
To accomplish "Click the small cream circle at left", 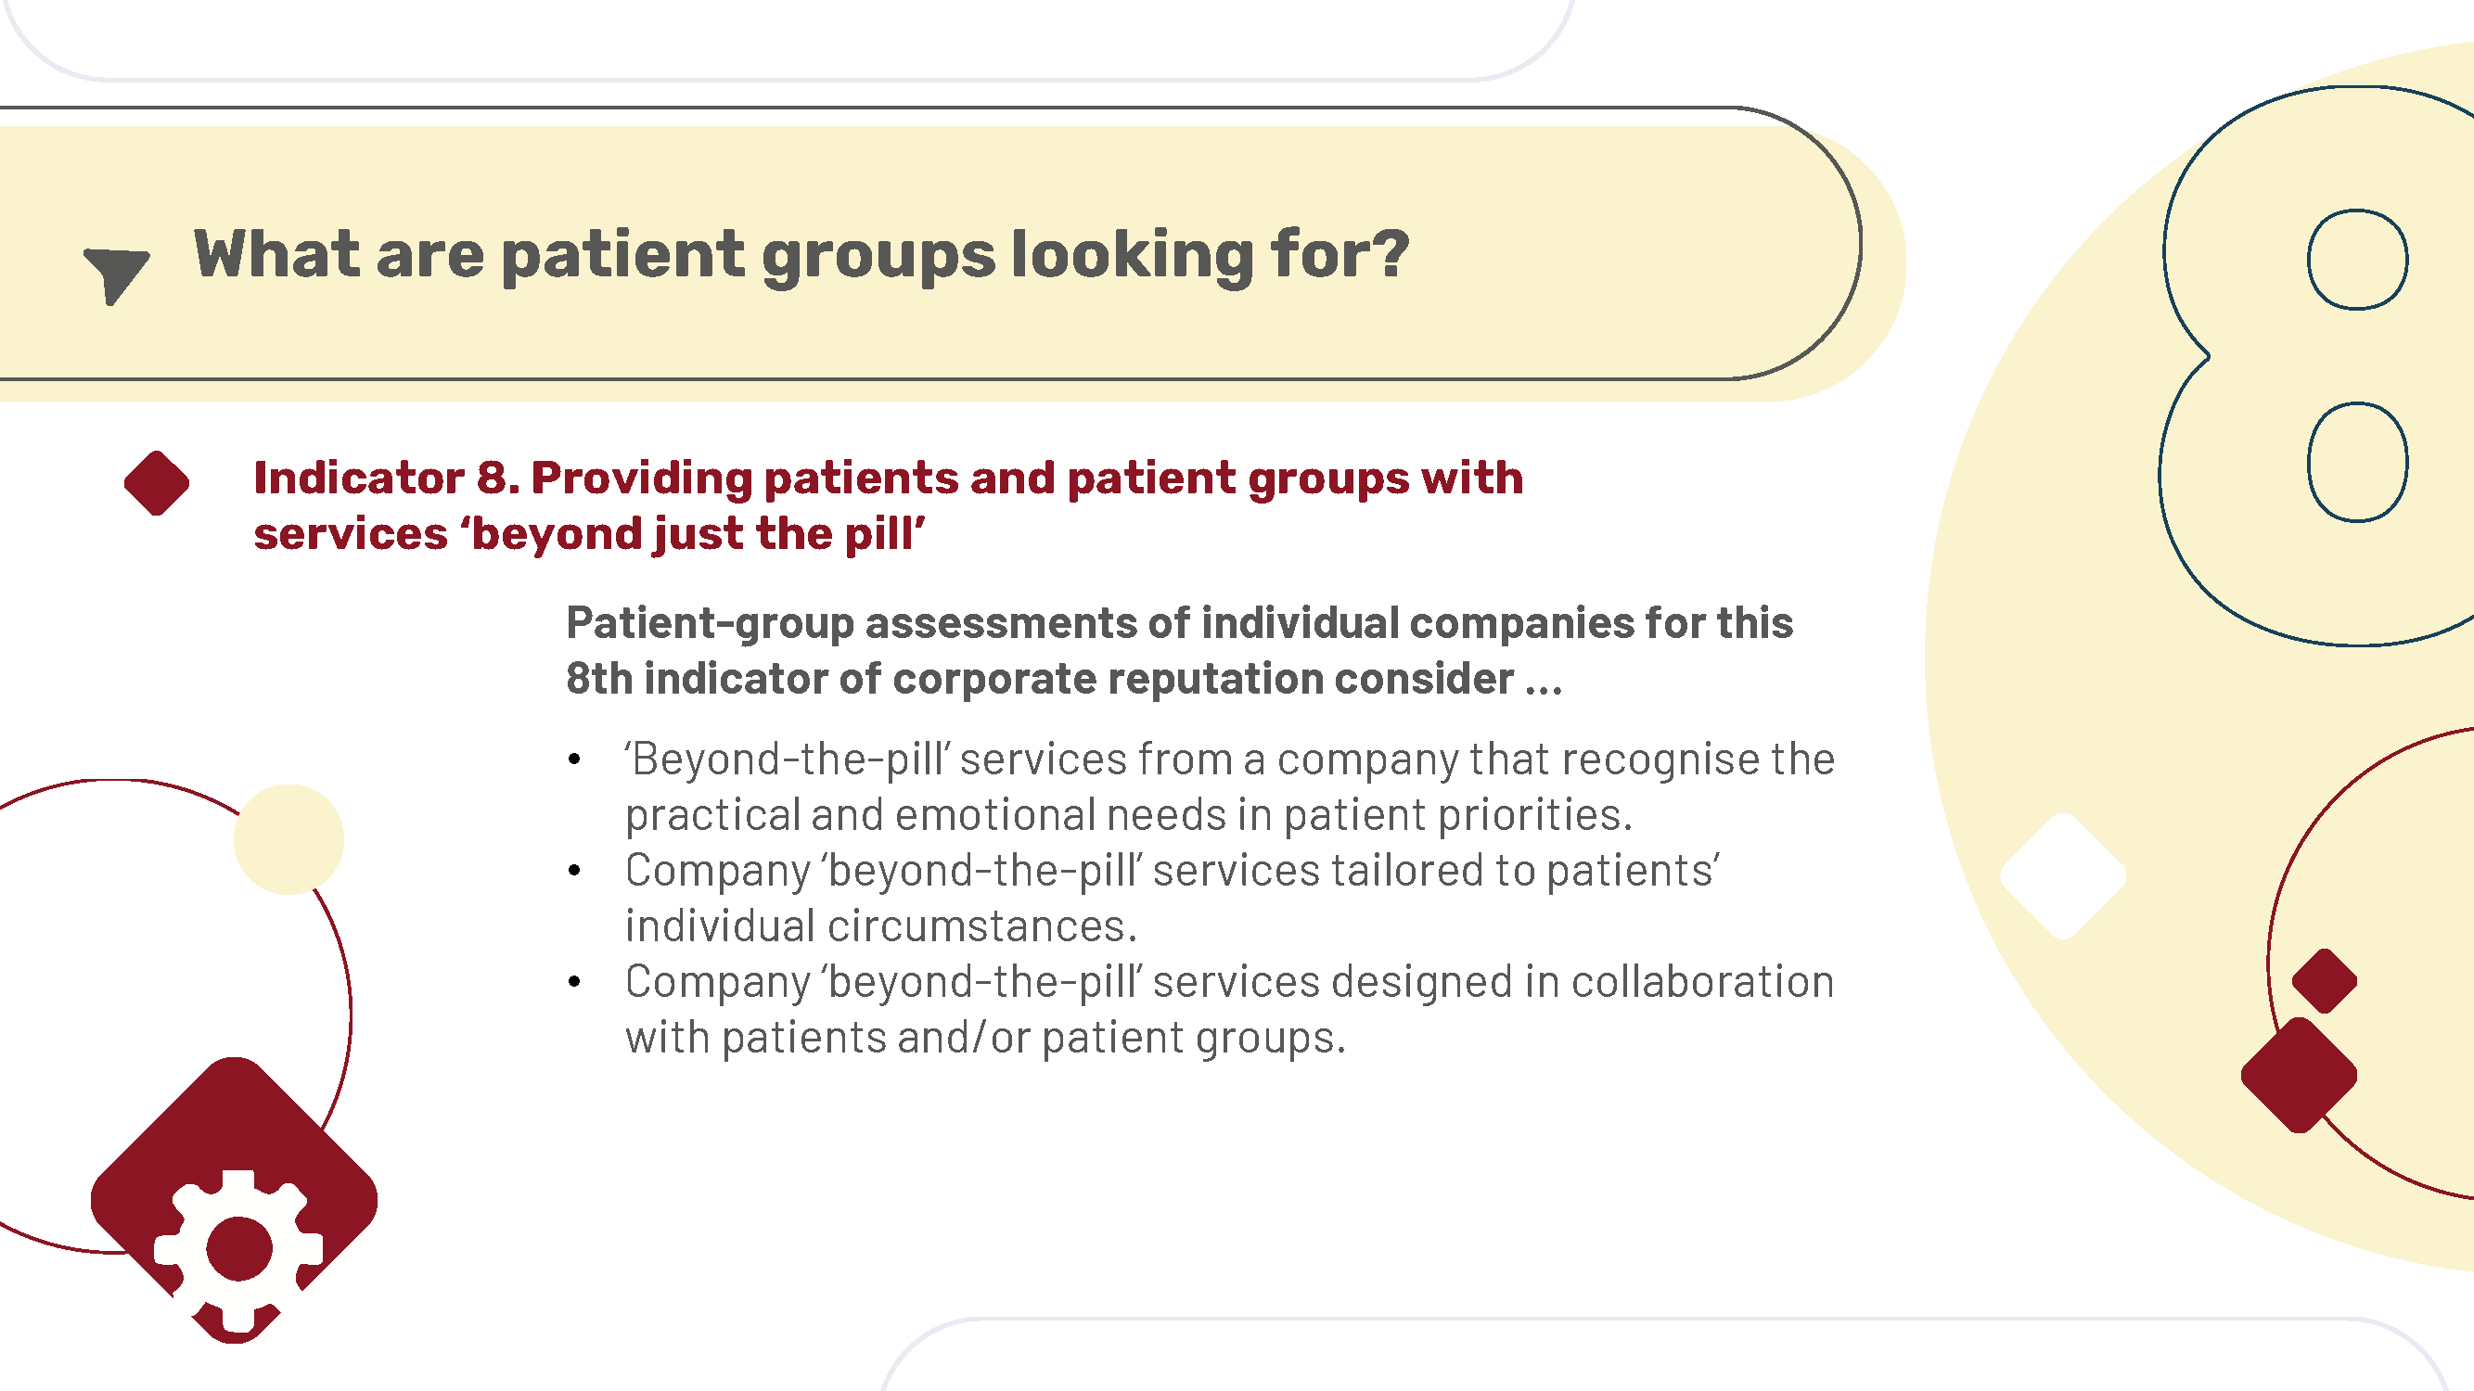I will (x=289, y=839).
